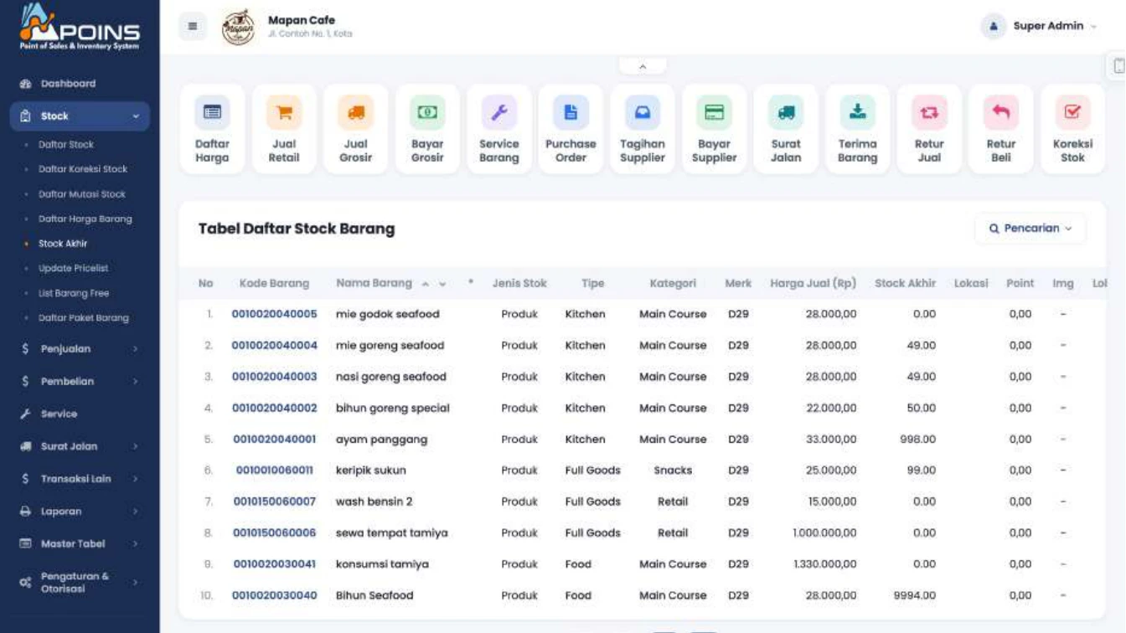Open the Super Admin account dropdown

pos(1039,26)
